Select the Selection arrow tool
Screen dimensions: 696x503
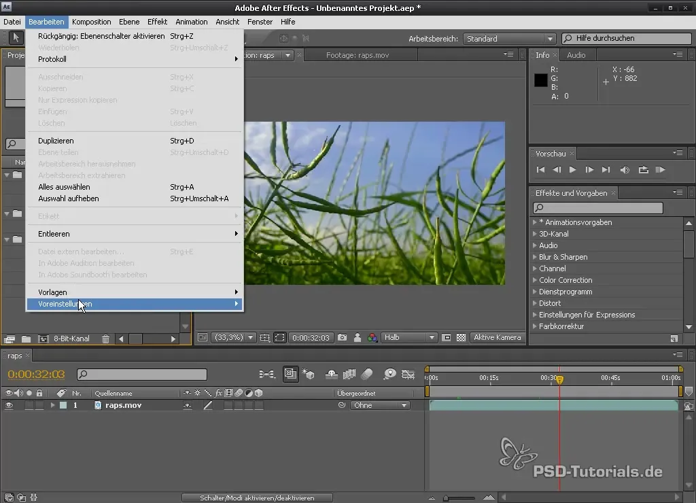(x=16, y=38)
